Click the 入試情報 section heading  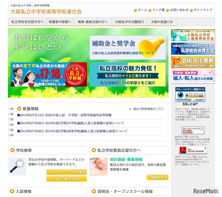coord(24,192)
